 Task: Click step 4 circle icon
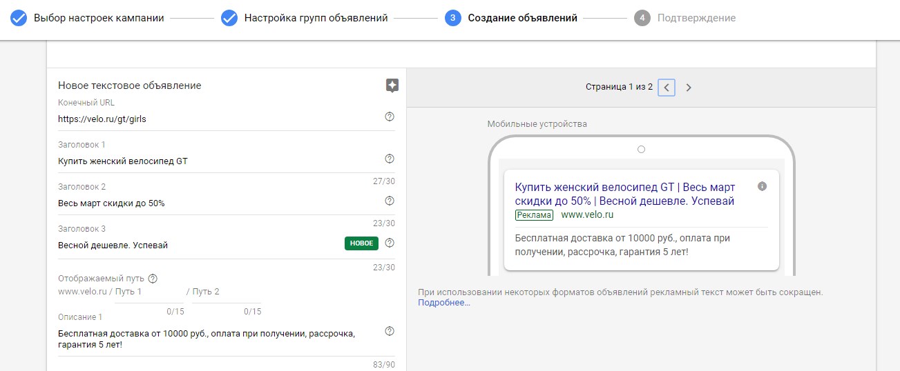pos(642,18)
